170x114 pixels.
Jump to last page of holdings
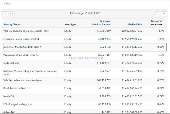click(x=164, y=14)
